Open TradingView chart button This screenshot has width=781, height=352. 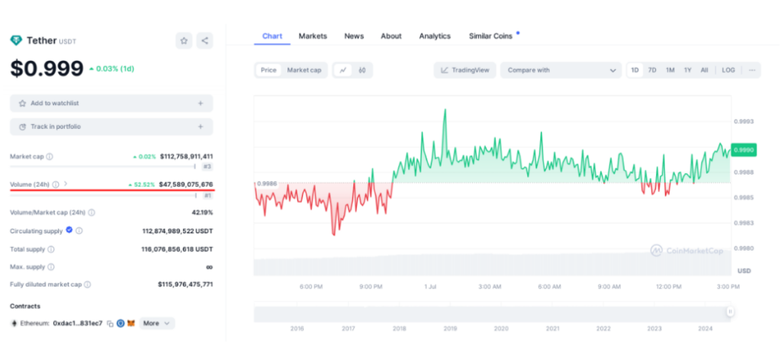464,70
